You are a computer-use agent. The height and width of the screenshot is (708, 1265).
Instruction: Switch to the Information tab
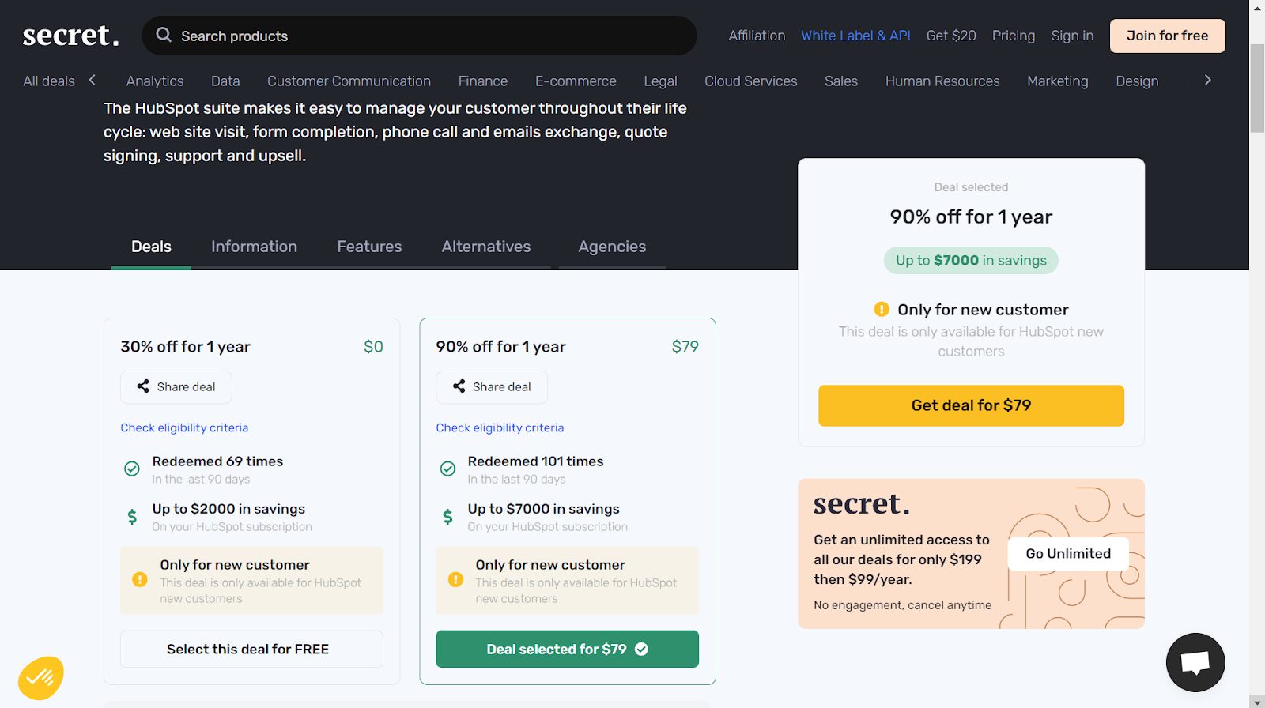click(254, 247)
